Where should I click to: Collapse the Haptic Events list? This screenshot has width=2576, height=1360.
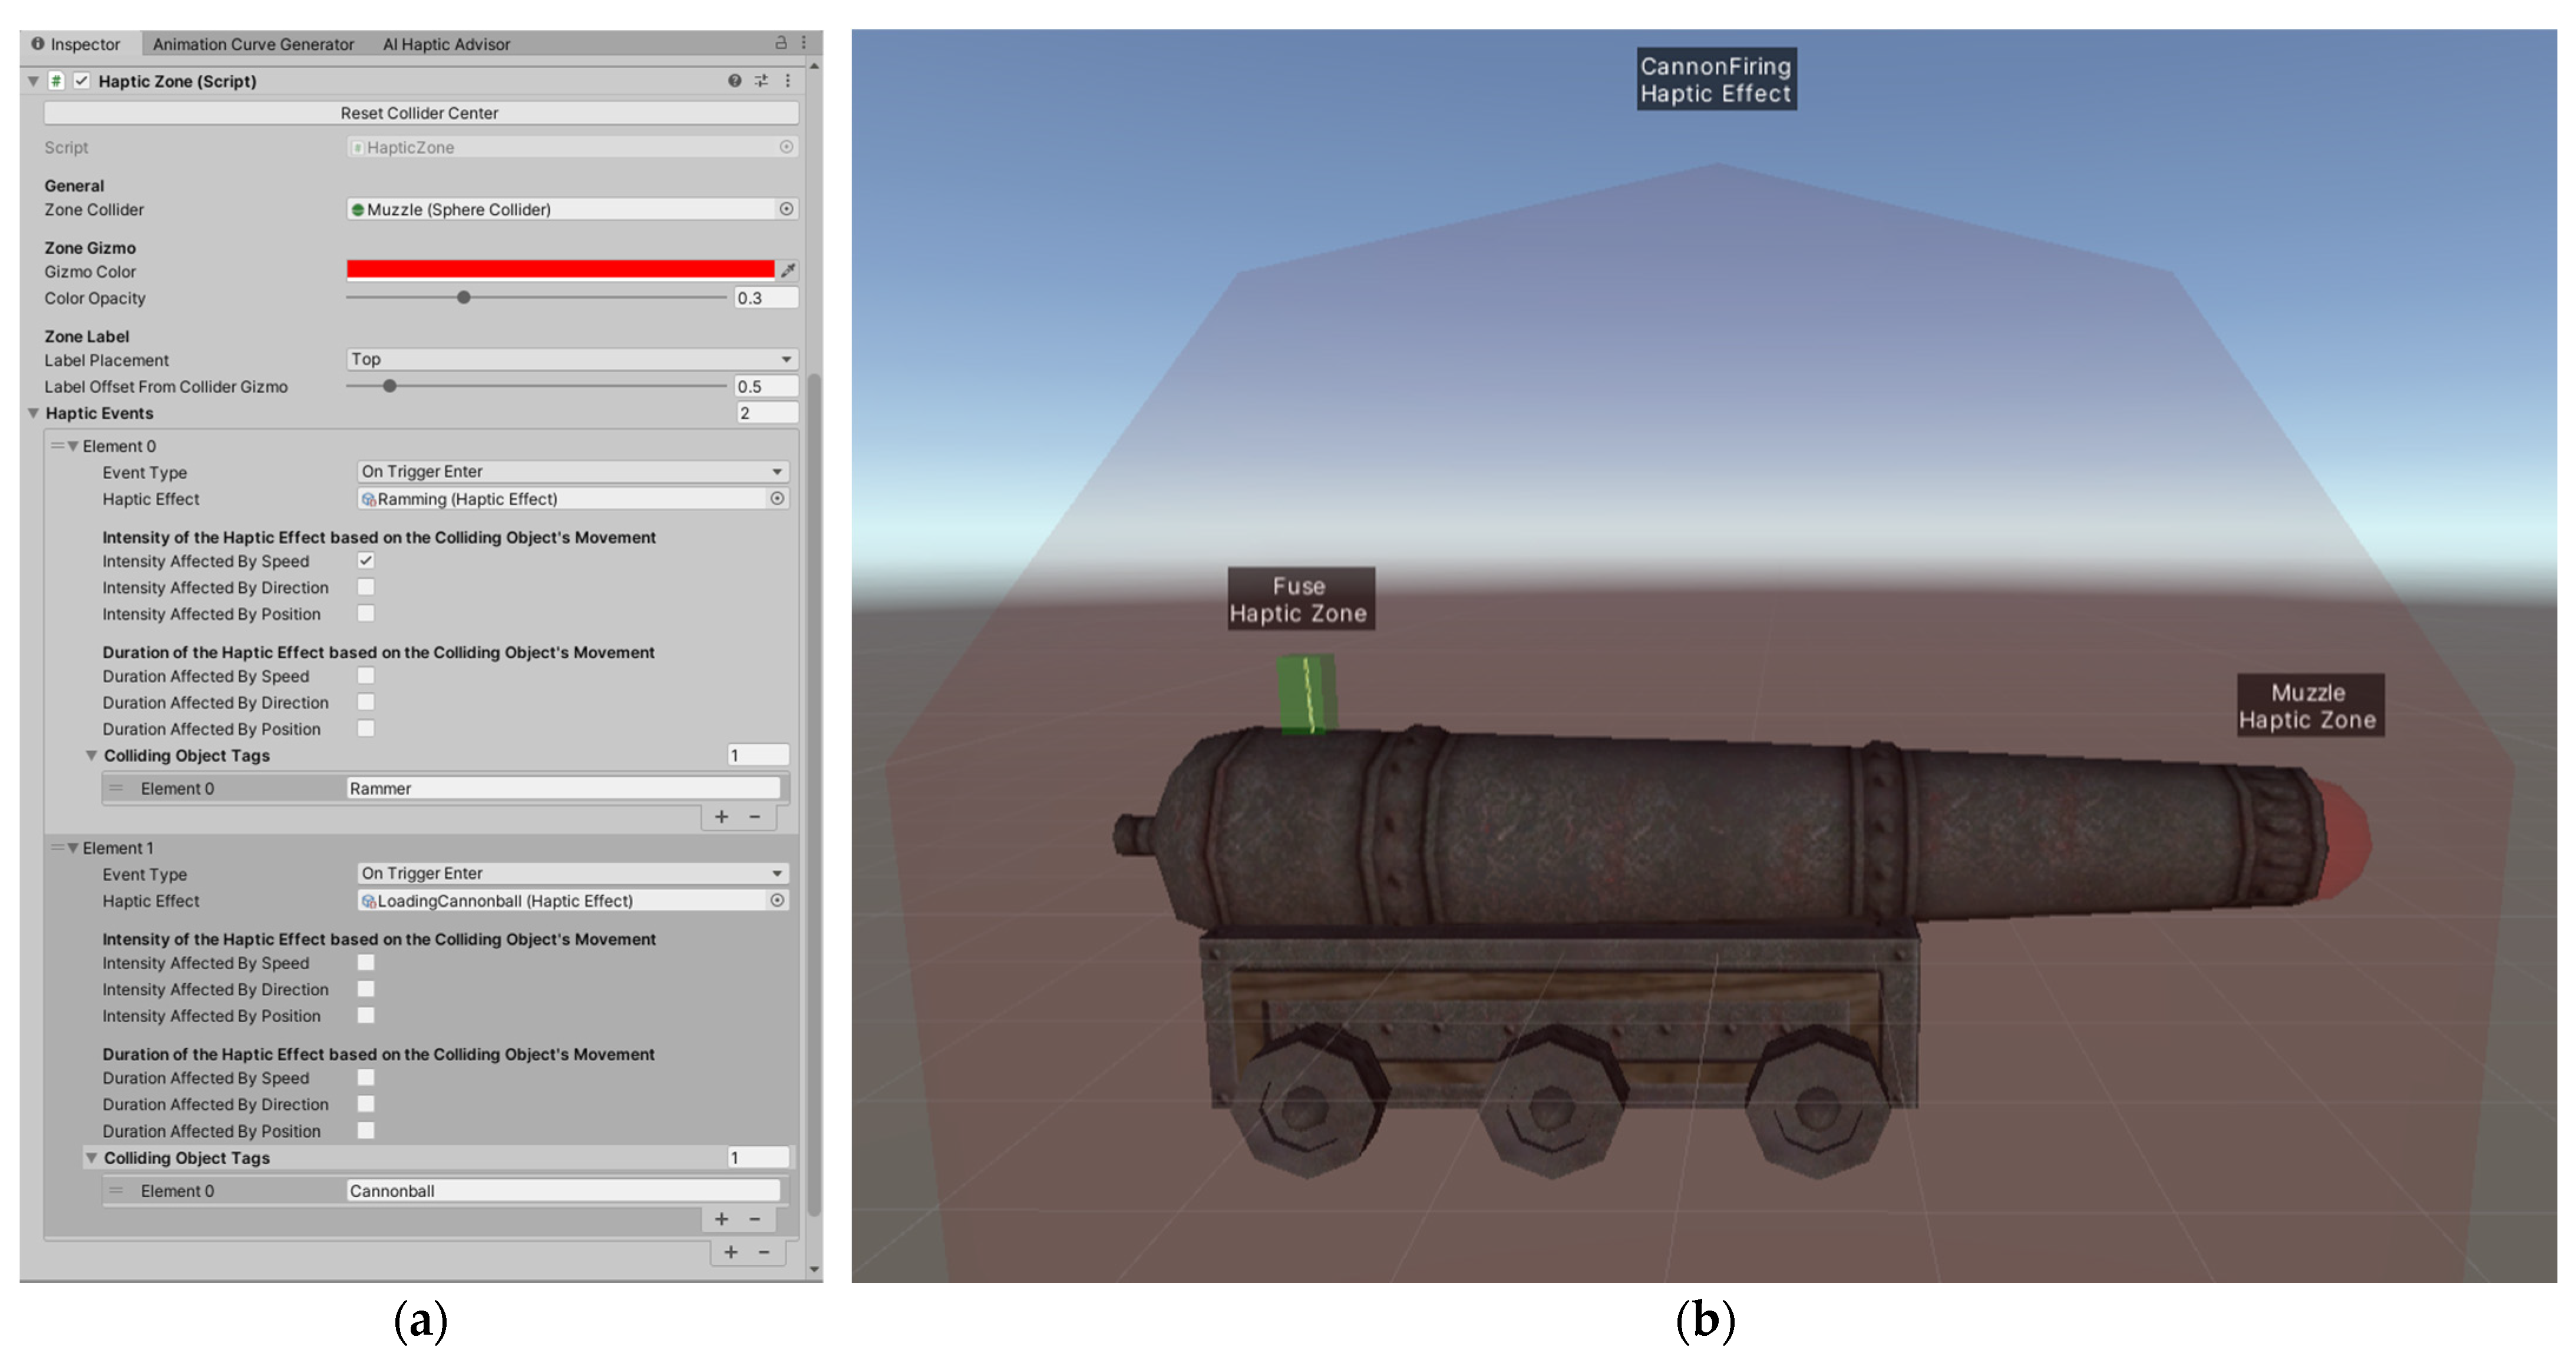tap(33, 413)
